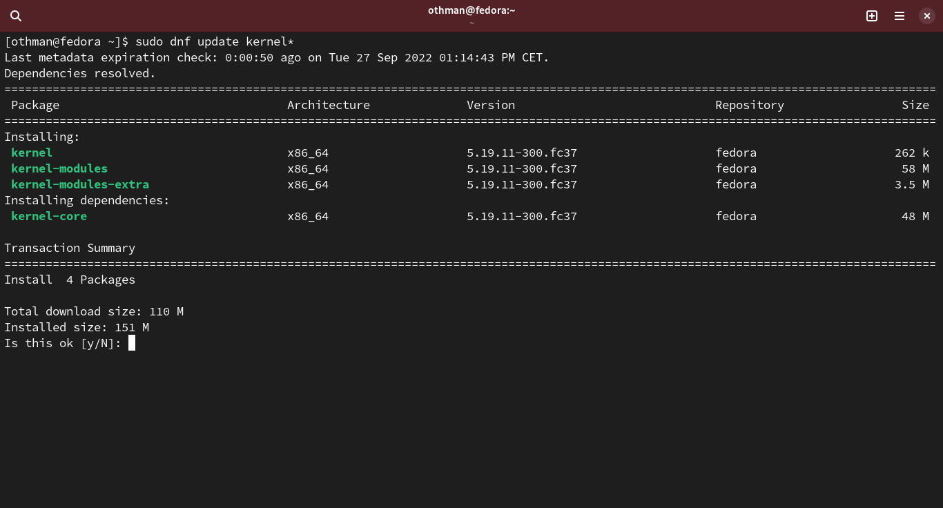Open the terminal search icon
The width and height of the screenshot is (943, 508).
tap(16, 16)
